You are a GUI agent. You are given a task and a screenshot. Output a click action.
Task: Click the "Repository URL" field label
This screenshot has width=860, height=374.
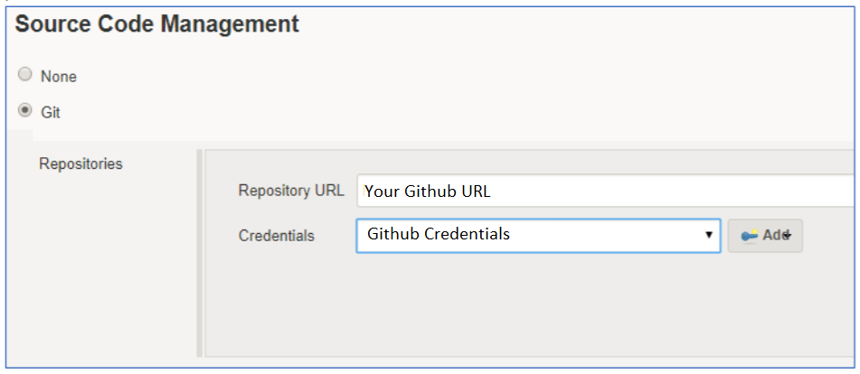pyautogui.click(x=291, y=191)
